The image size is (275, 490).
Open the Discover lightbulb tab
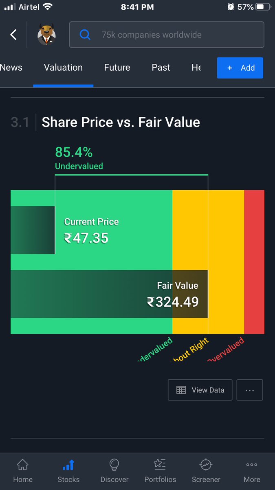[x=114, y=470]
